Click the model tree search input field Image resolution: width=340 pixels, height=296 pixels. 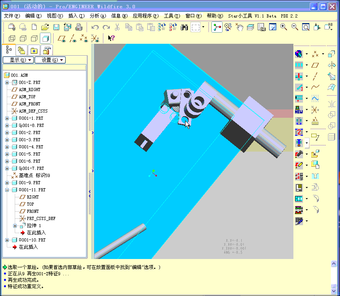(x=44, y=68)
